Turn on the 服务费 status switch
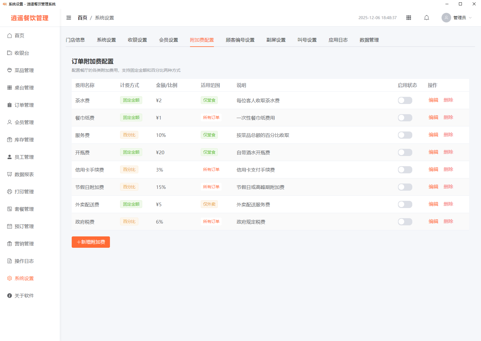 click(x=405, y=135)
